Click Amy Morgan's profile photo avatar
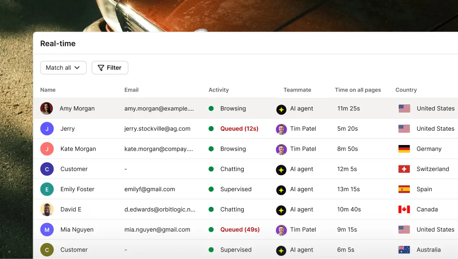 click(47, 109)
